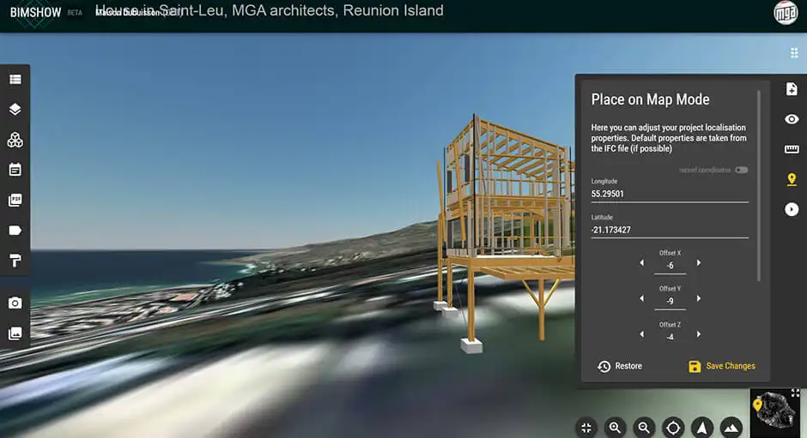The height and width of the screenshot is (438, 807).
Task: Decrease Offset X with left arrow
Action: coord(642,262)
